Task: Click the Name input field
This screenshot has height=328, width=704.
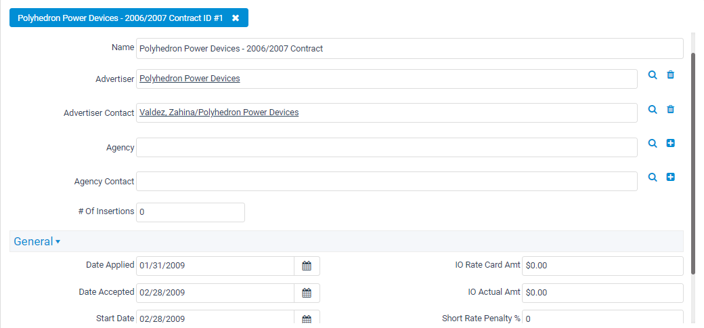Action: (410, 49)
